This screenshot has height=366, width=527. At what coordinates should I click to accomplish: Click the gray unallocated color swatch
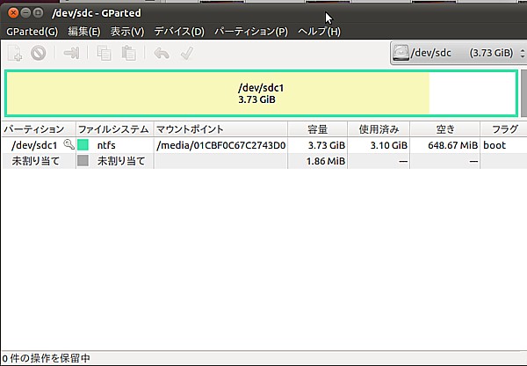[x=83, y=161]
